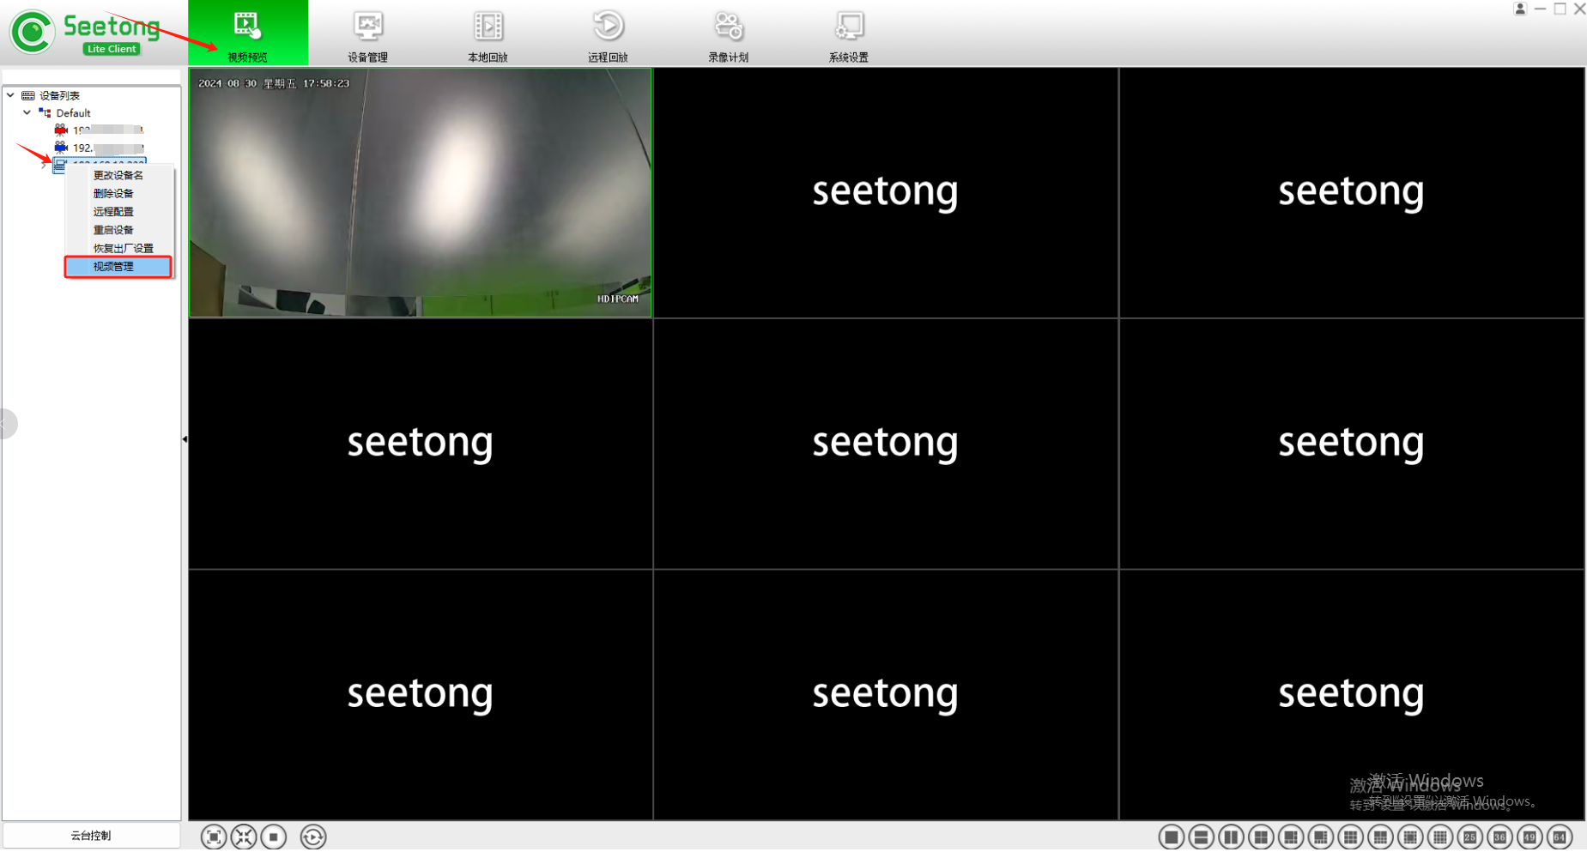Select the bottom-right seetong video window
Viewport: 1587px width, 852px height.
(1352, 695)
